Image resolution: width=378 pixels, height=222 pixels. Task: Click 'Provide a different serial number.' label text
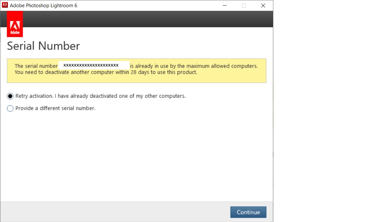click(x=55, y=108)
